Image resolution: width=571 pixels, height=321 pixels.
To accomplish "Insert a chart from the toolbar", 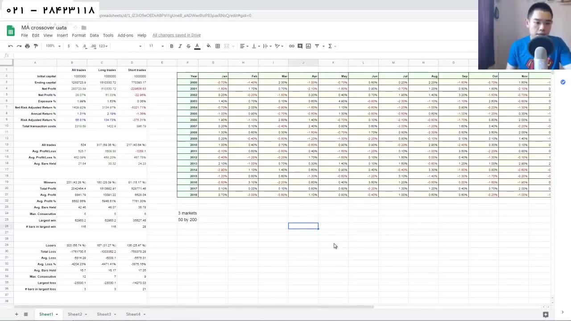I will [x=308, y=46].
